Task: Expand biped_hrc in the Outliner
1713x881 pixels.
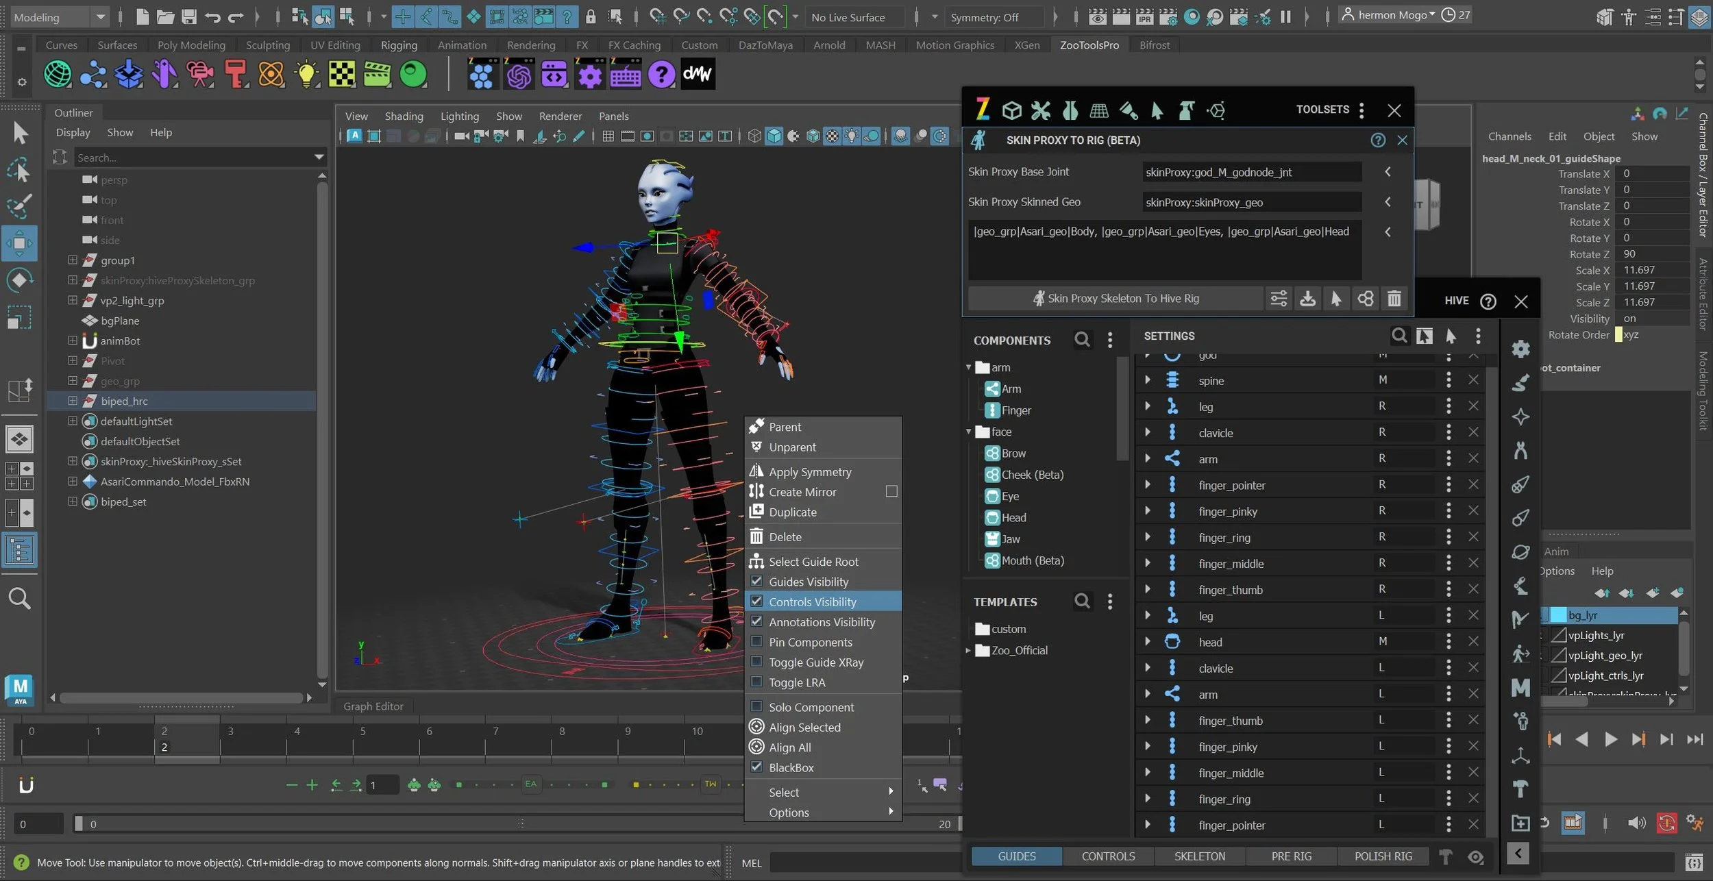Action: 73,401
